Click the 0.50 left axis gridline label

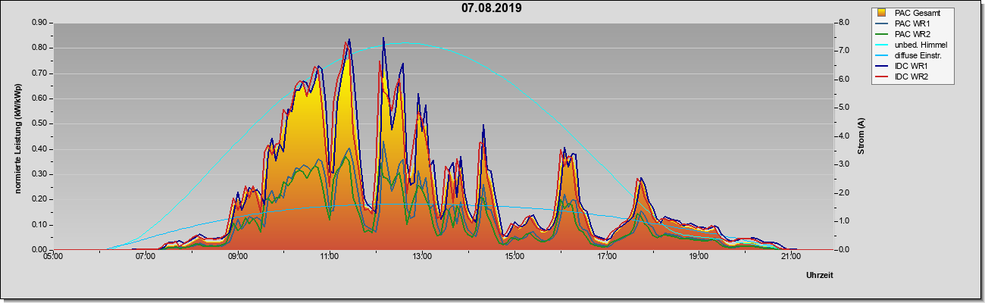(x=39, y=123)
